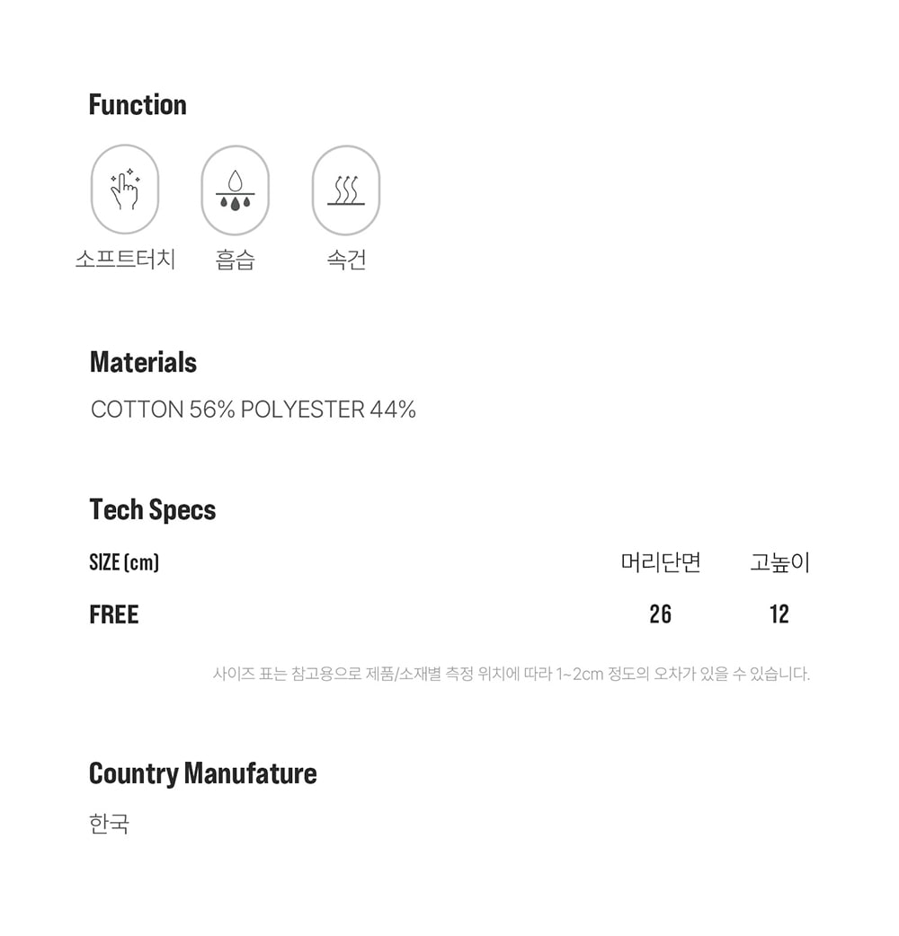Image resolution: width=899 pixels, height=936 pixels.
Task: Select the 속건 label
Action: pos(345,260)
